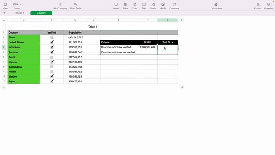Select population value 212,559,417
This screenshot has width=275, height=155.
click(75, 57)
